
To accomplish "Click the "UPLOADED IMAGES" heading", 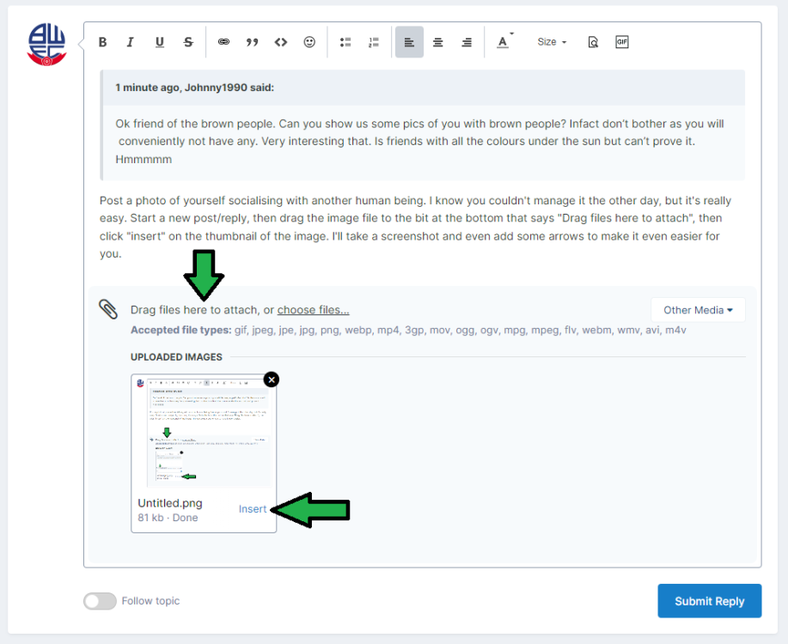I will coord(176,357).
